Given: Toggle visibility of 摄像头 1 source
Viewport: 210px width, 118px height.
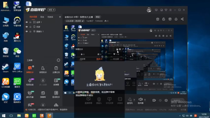Looking at the screenshot, I should [x=27, y=31].
